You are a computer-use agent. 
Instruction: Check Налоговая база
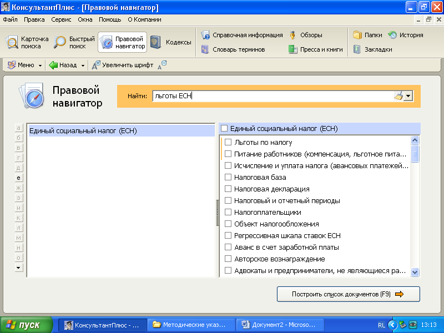tap(228, 177)
